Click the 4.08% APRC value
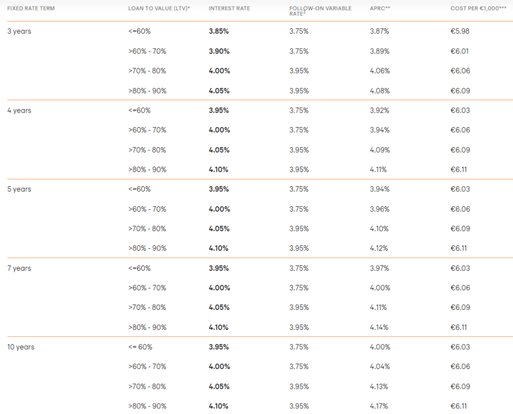 [379, 91]
